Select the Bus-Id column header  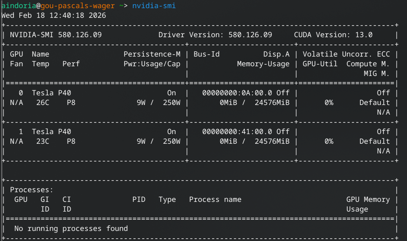coord(207,54)
